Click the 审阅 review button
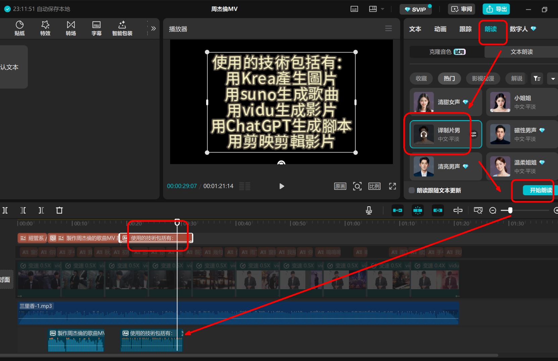The image size is (558, 361). tap(461, 9)
